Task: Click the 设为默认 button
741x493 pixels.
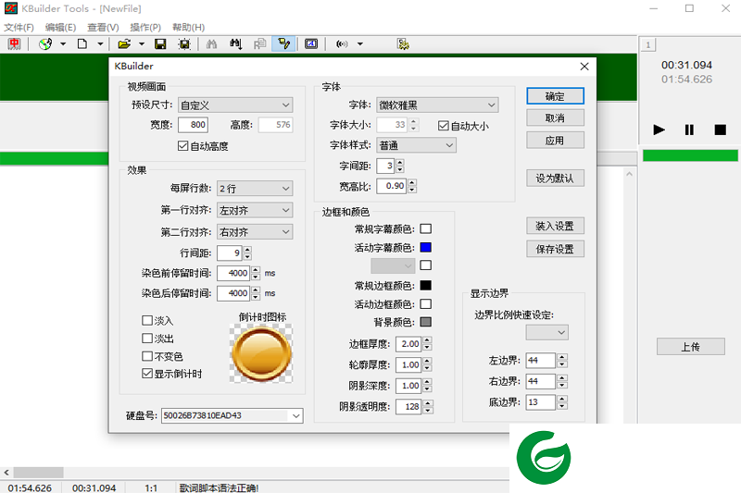Action: [x=555, y=178]
